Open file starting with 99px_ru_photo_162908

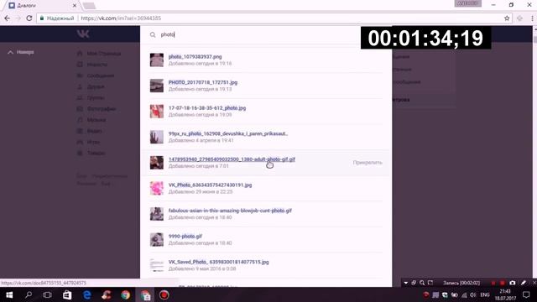[228, 134]
